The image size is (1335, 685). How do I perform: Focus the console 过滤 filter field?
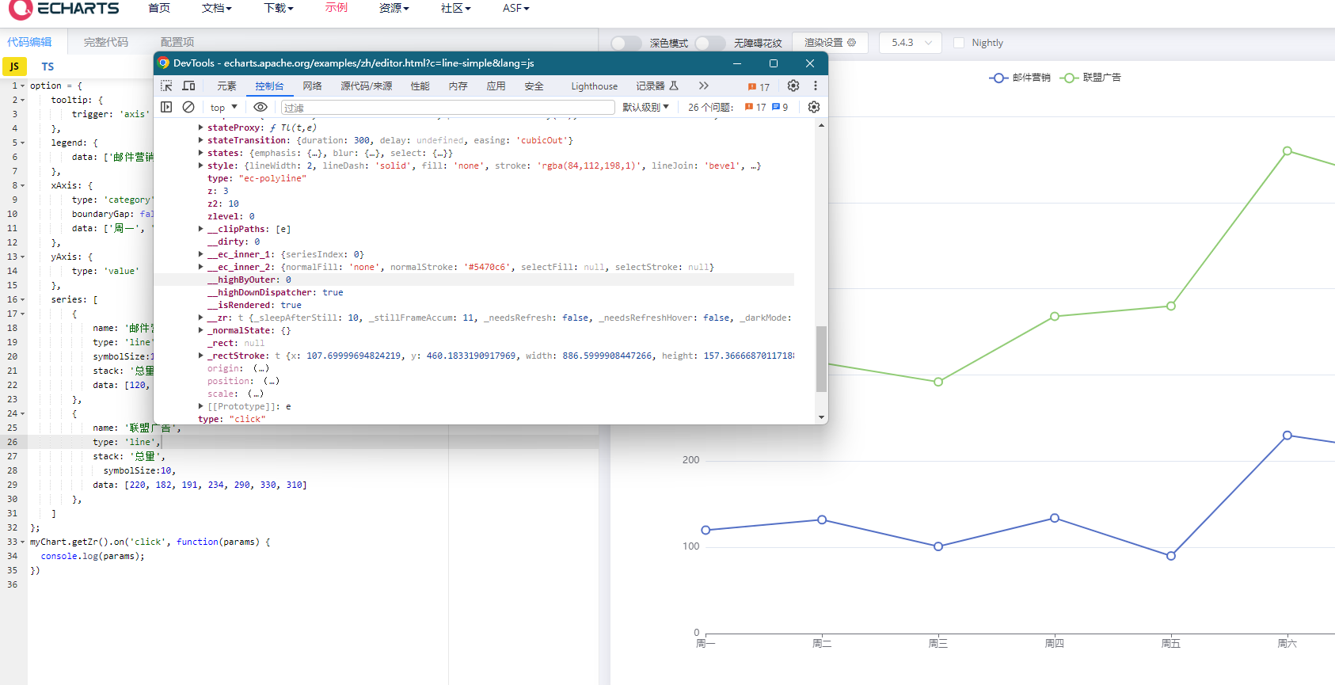tap(447, 108)
